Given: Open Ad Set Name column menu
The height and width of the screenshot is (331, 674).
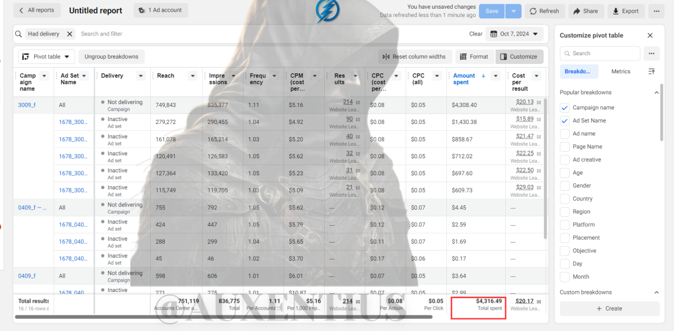Looking at the screenshot, I should (84, 76).
